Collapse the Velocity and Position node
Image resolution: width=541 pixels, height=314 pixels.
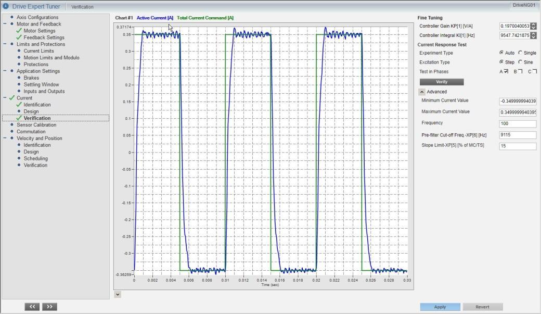click(x=5, y=138)
